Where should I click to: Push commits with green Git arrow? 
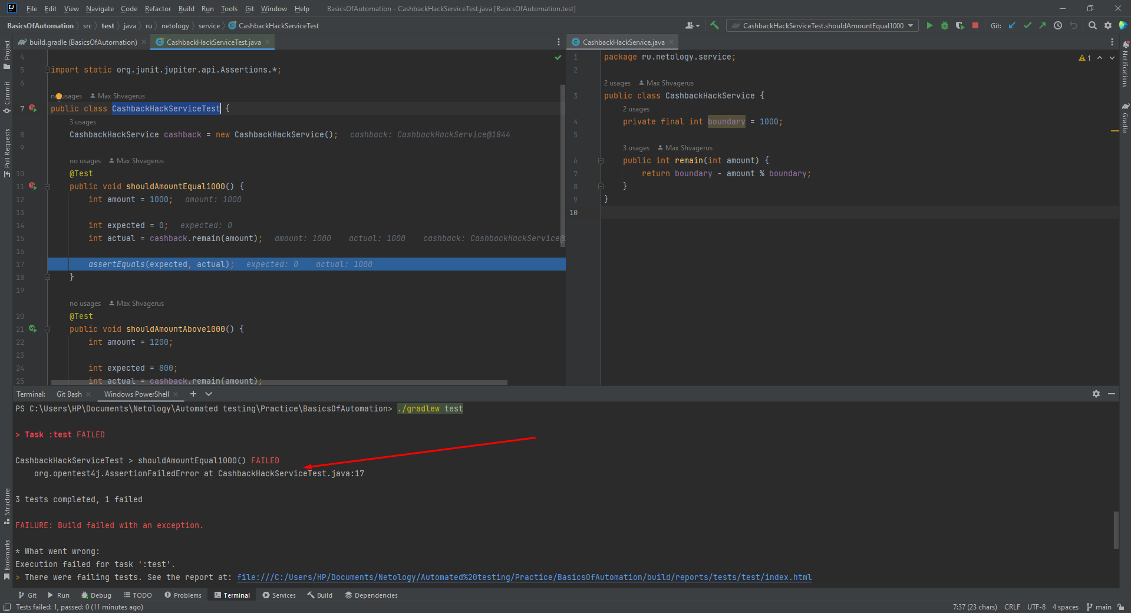(x=1043, y=25)
